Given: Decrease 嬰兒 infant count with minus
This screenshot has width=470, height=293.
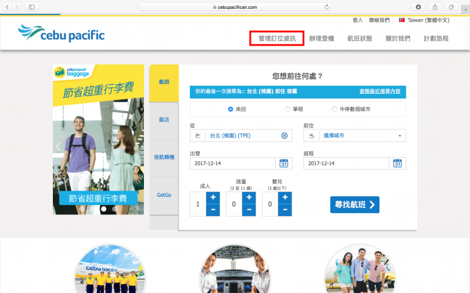Looking at the screenshot, I should [x=285, y=210].
